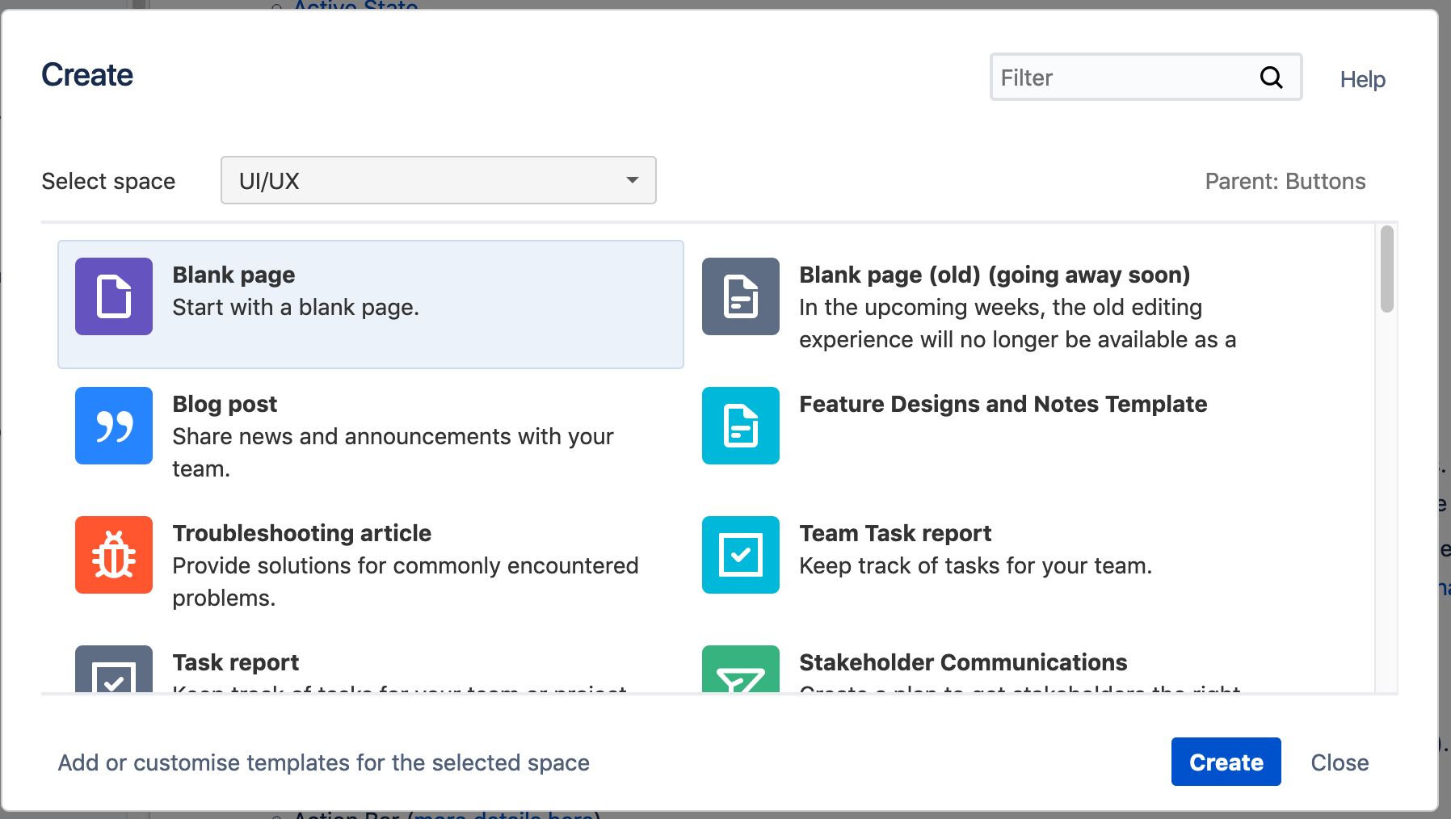The width and height of the screenshot is (1451, 819).
Task: Select the Feature Designs template icon
Action: [741, 426]
